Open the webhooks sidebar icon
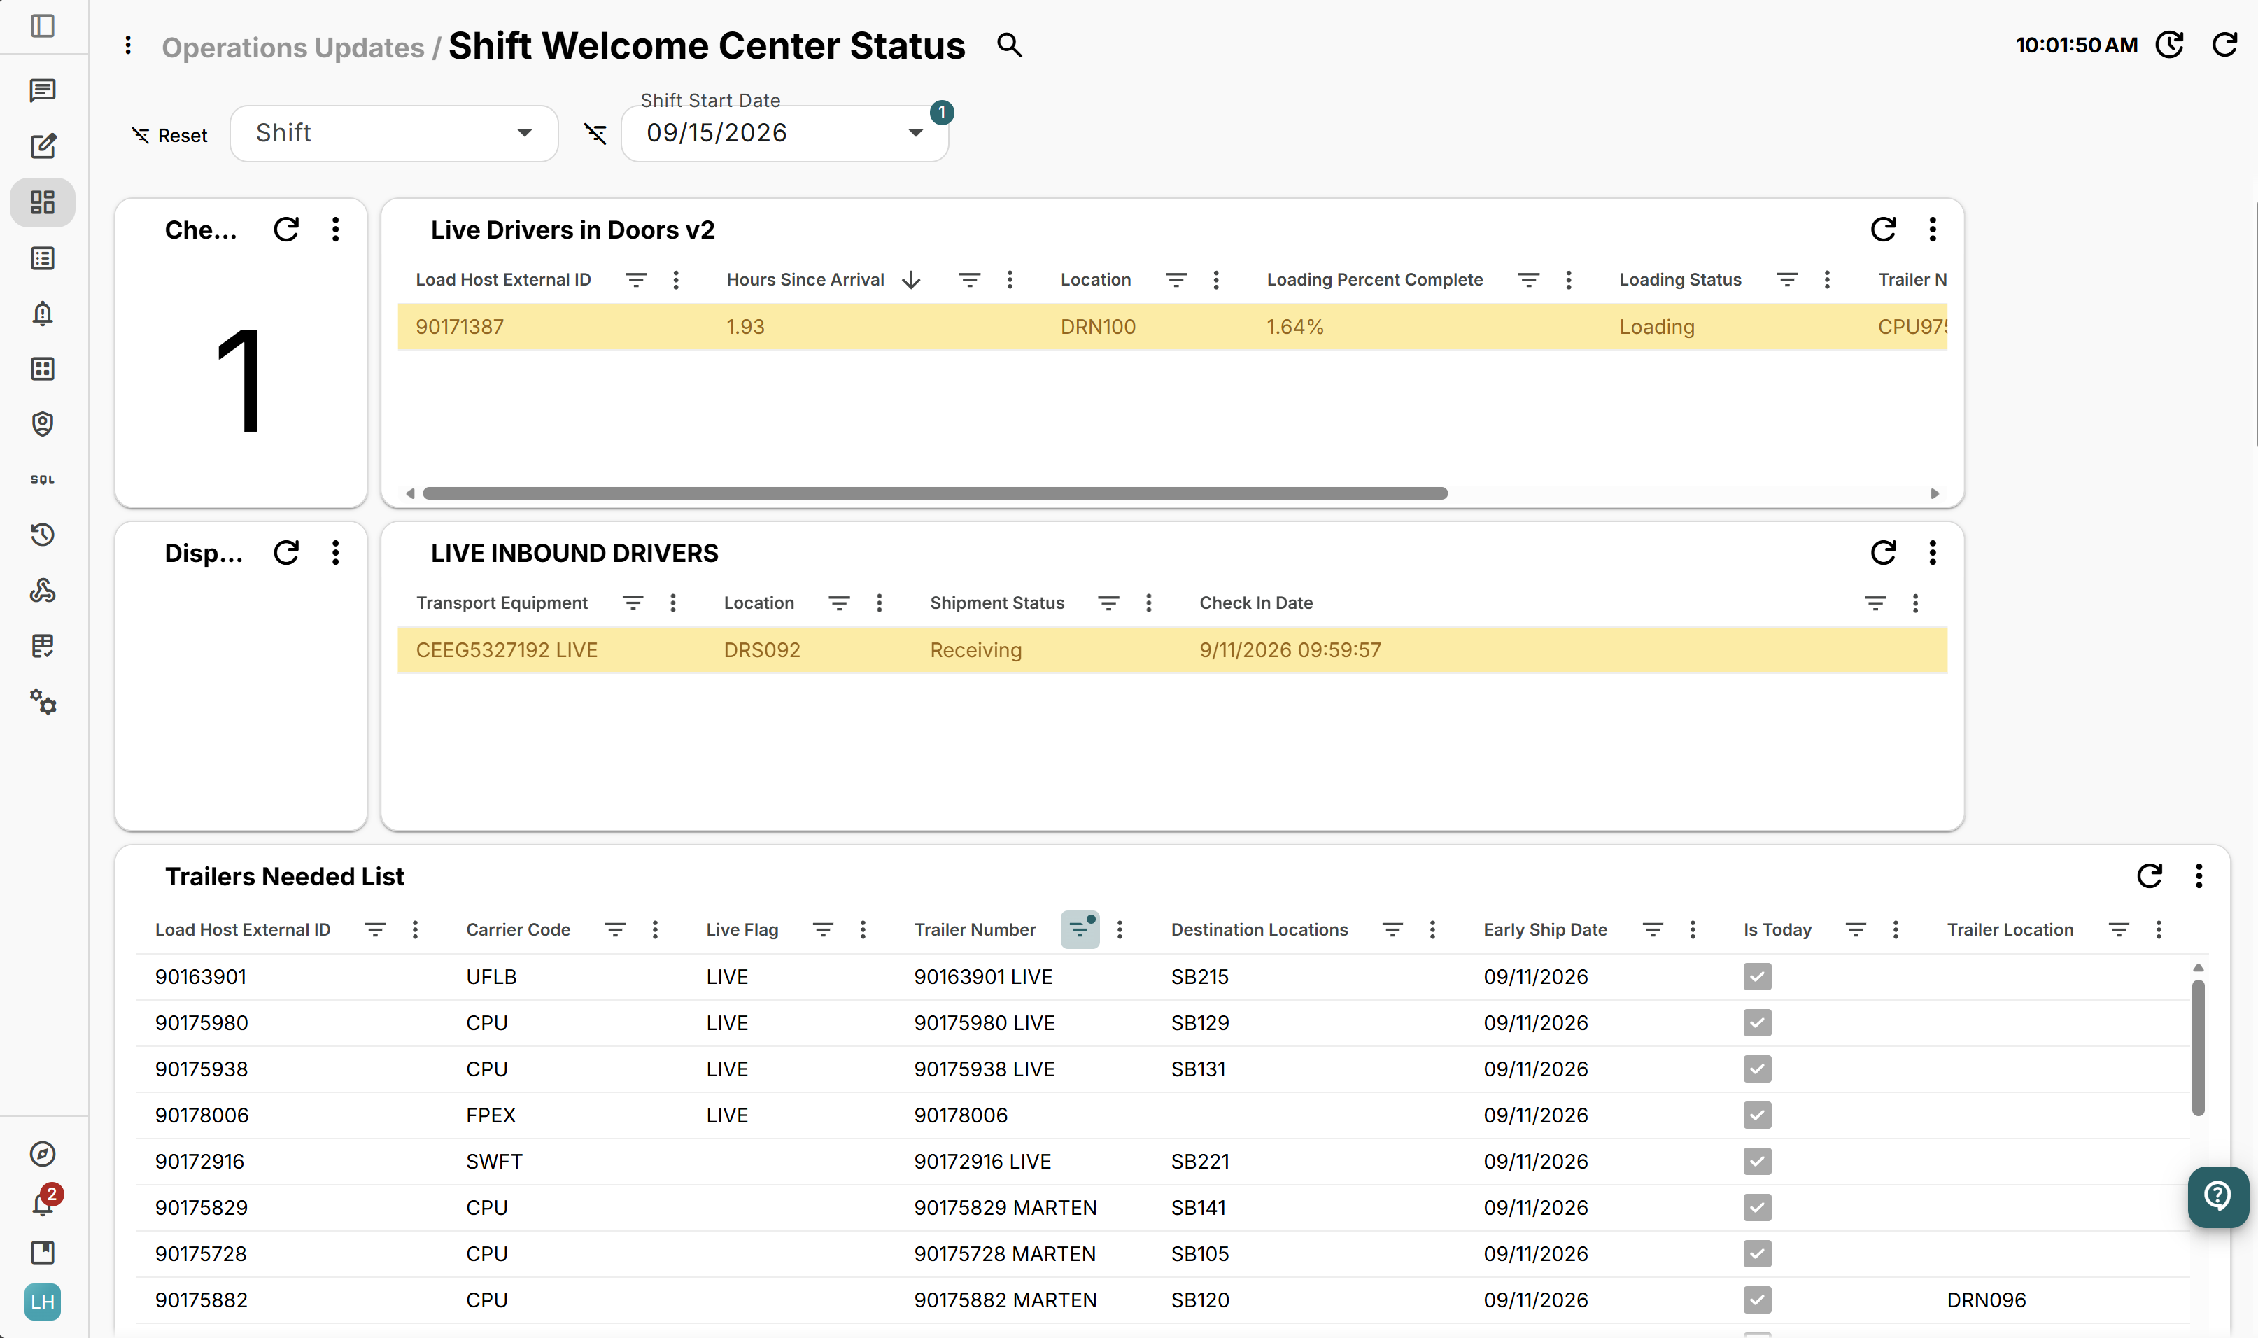 click(43, 591)
